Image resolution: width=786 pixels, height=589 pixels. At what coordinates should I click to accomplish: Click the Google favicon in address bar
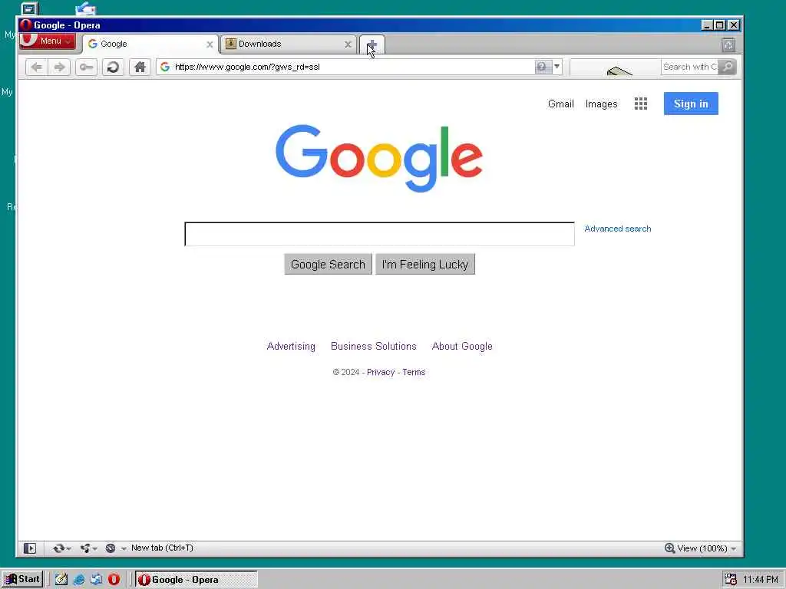[x=165, y=67]
